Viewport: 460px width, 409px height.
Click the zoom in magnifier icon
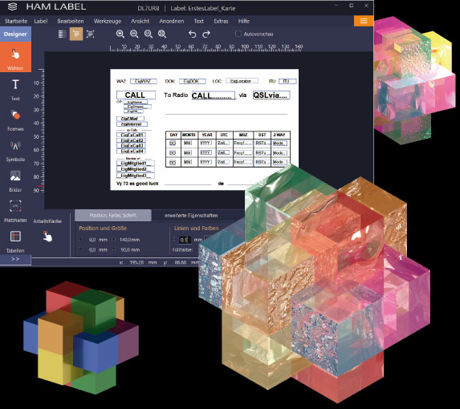pyautogui.click(x=120, y=34)
